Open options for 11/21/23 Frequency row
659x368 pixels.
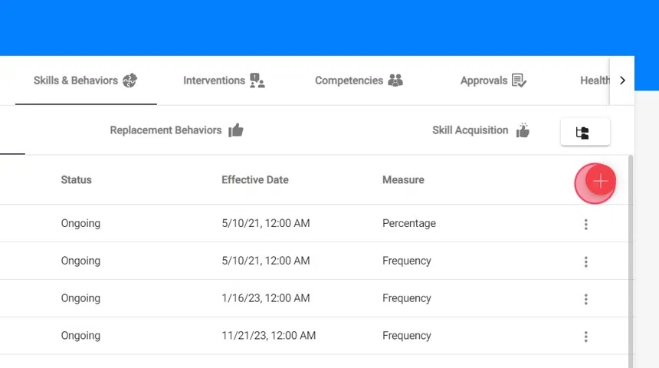click(x=585, y=337)
